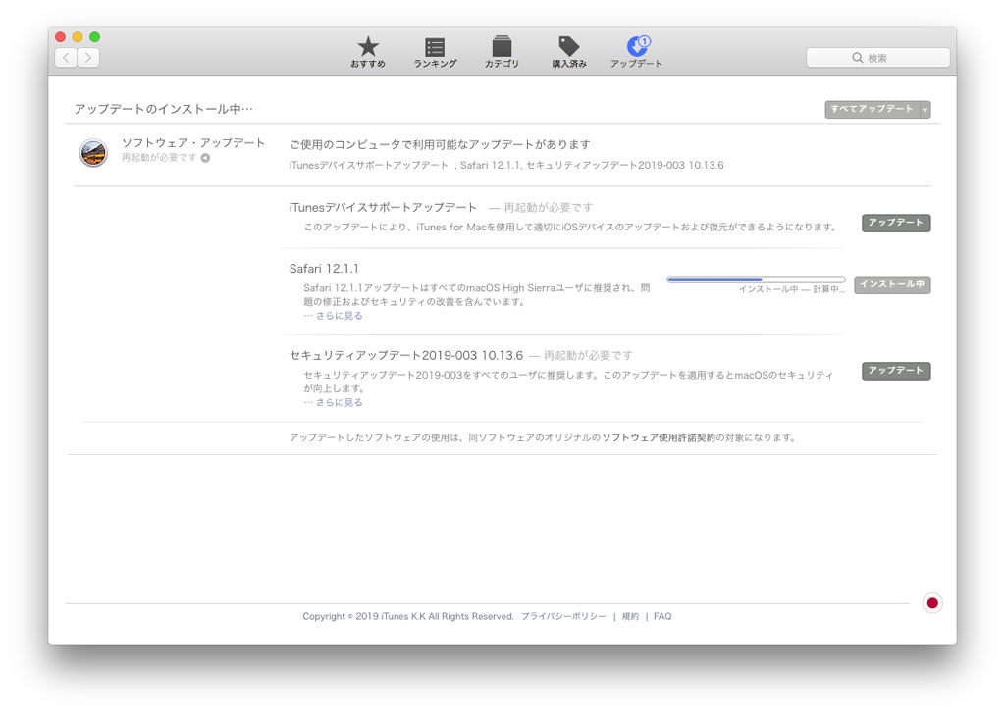Image resolution: width=1005 pixels, height=714 pixels.
Task: Click the small arrow next to 再起動が必要です under ソフトウェア・アップデート
Action: 205,158
